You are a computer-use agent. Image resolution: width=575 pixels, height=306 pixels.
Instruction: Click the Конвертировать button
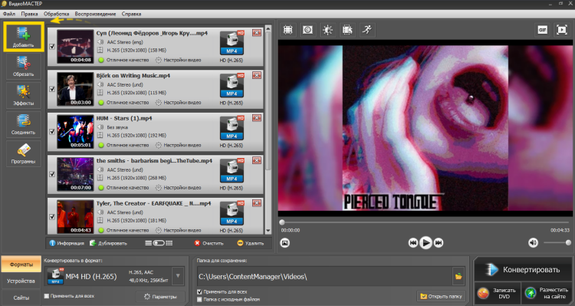pyautogui.click(x=524, y=270)
